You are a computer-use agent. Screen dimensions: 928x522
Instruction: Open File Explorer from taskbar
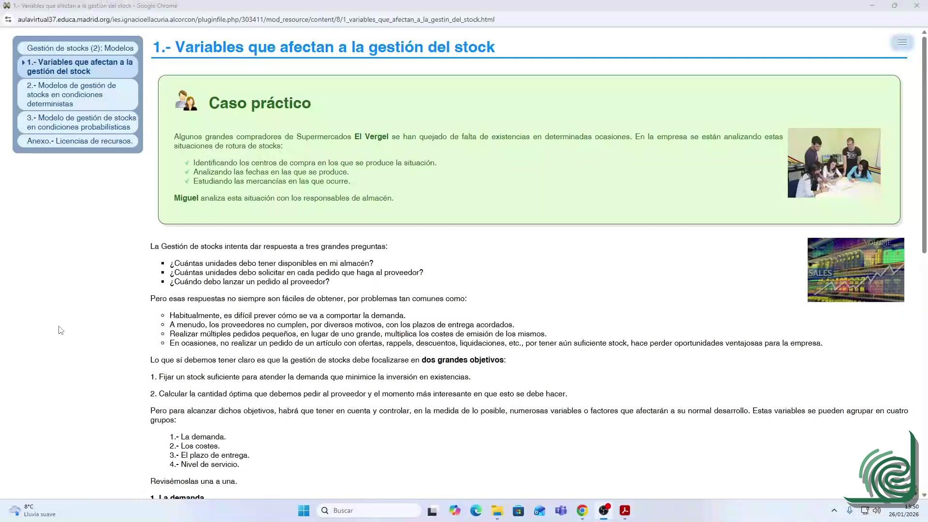[x=497, y=510]
